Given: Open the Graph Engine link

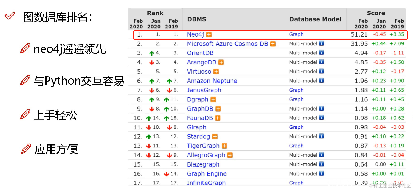Looking at the screenshot, I should 207,174.
